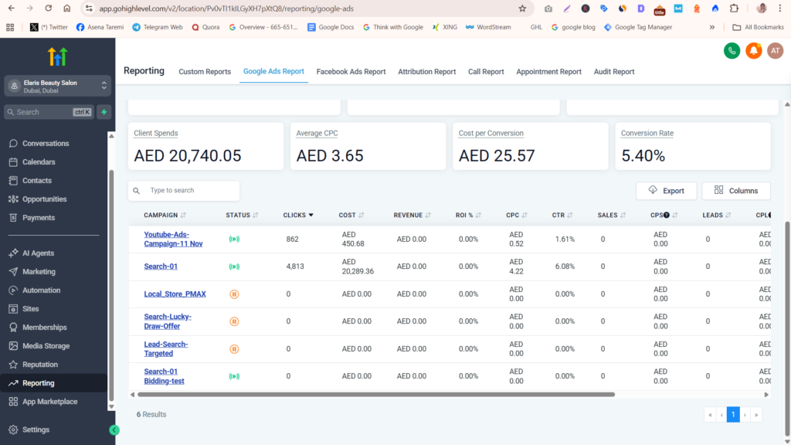This screenshot has height=445, width=791.
Task: Sort table by Sales column
Action: [x=612, y=215]
